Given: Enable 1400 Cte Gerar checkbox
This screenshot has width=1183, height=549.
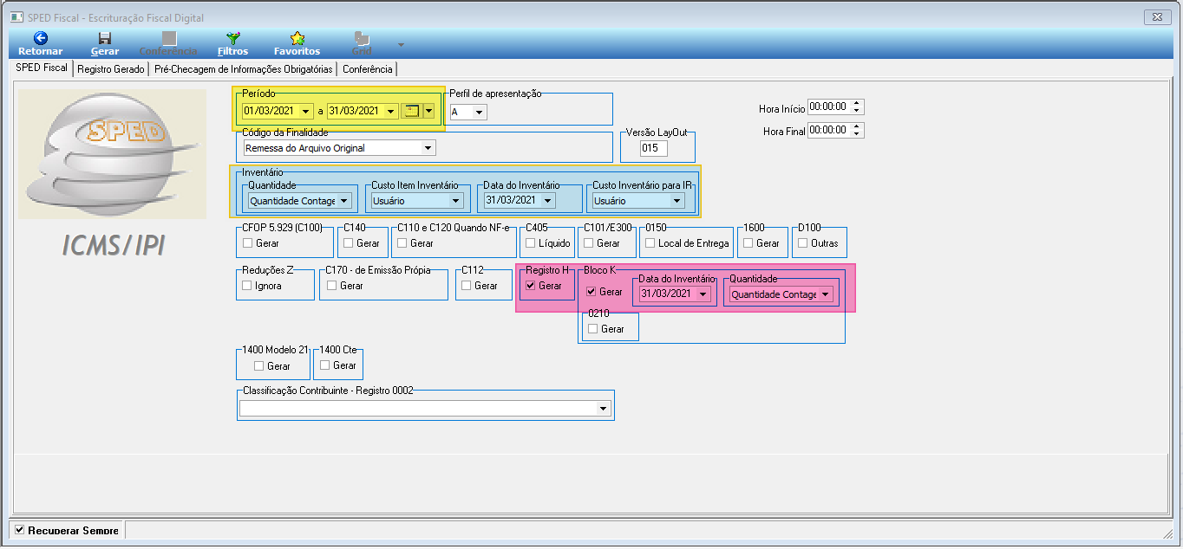Looking at the screenshot, I should [325, 365].
